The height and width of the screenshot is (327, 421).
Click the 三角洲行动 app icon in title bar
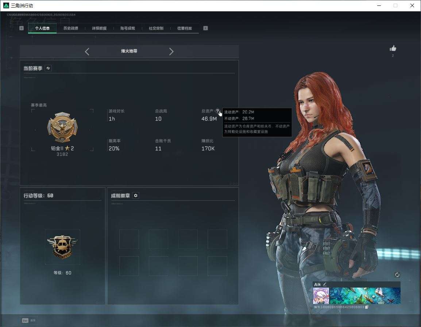[x=6, y=5]
